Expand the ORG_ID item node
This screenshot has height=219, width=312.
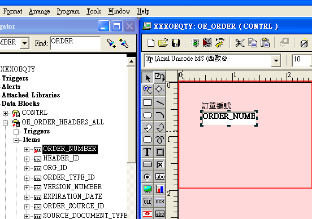pyautogui.click(x=27, y=168)
